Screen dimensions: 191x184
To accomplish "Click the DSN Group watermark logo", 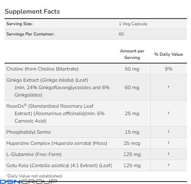I will pos(28,182).
